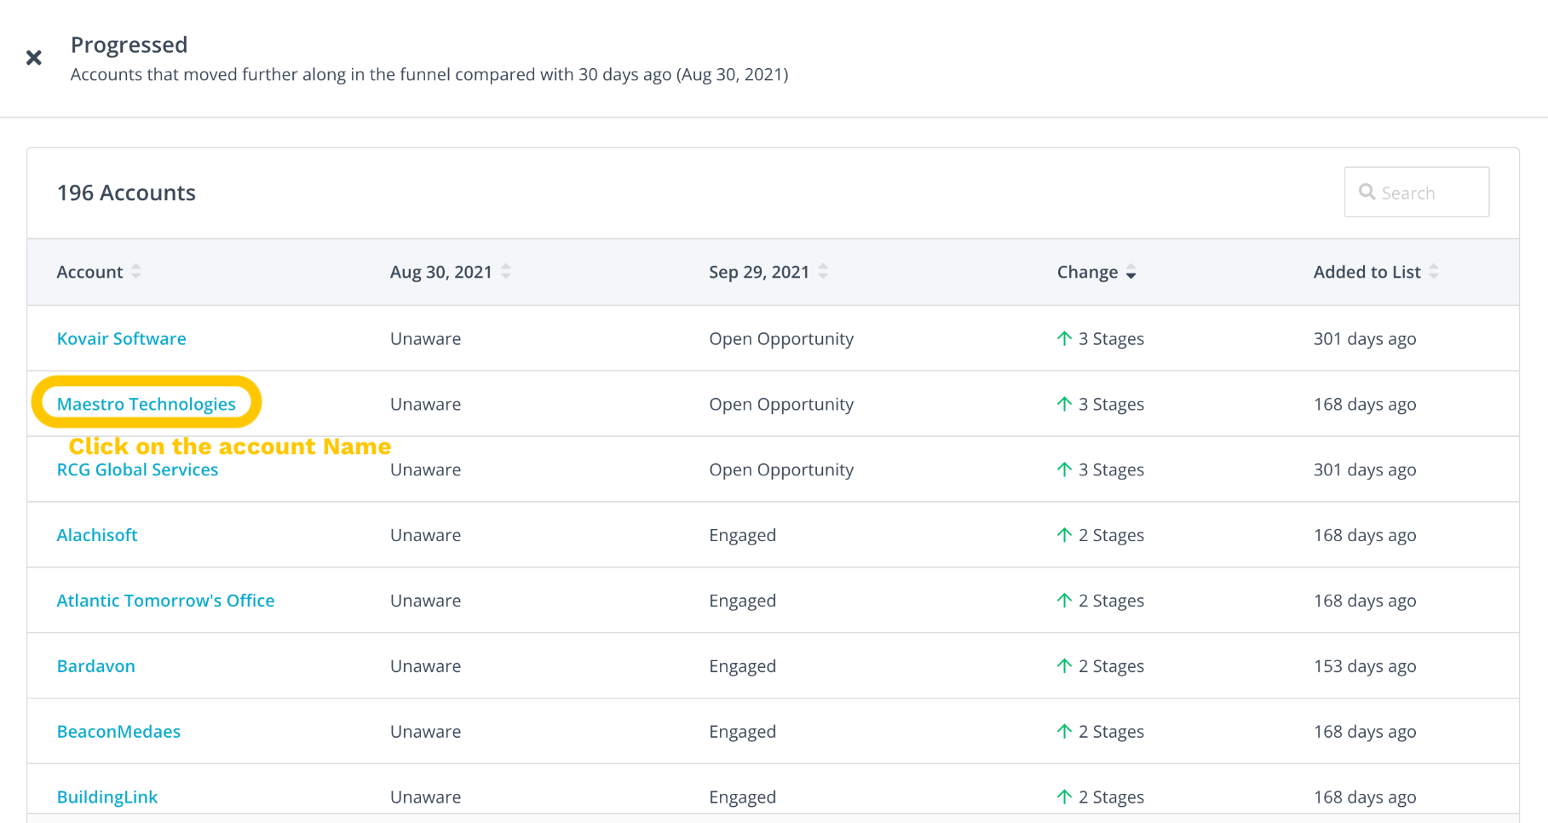
Task: Click the green up arrow in BeaconMedaes row
Action: (1064, 732)
